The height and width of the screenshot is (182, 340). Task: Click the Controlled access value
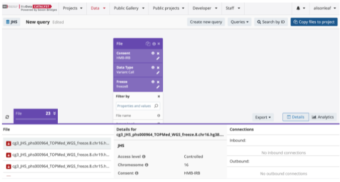193,156
